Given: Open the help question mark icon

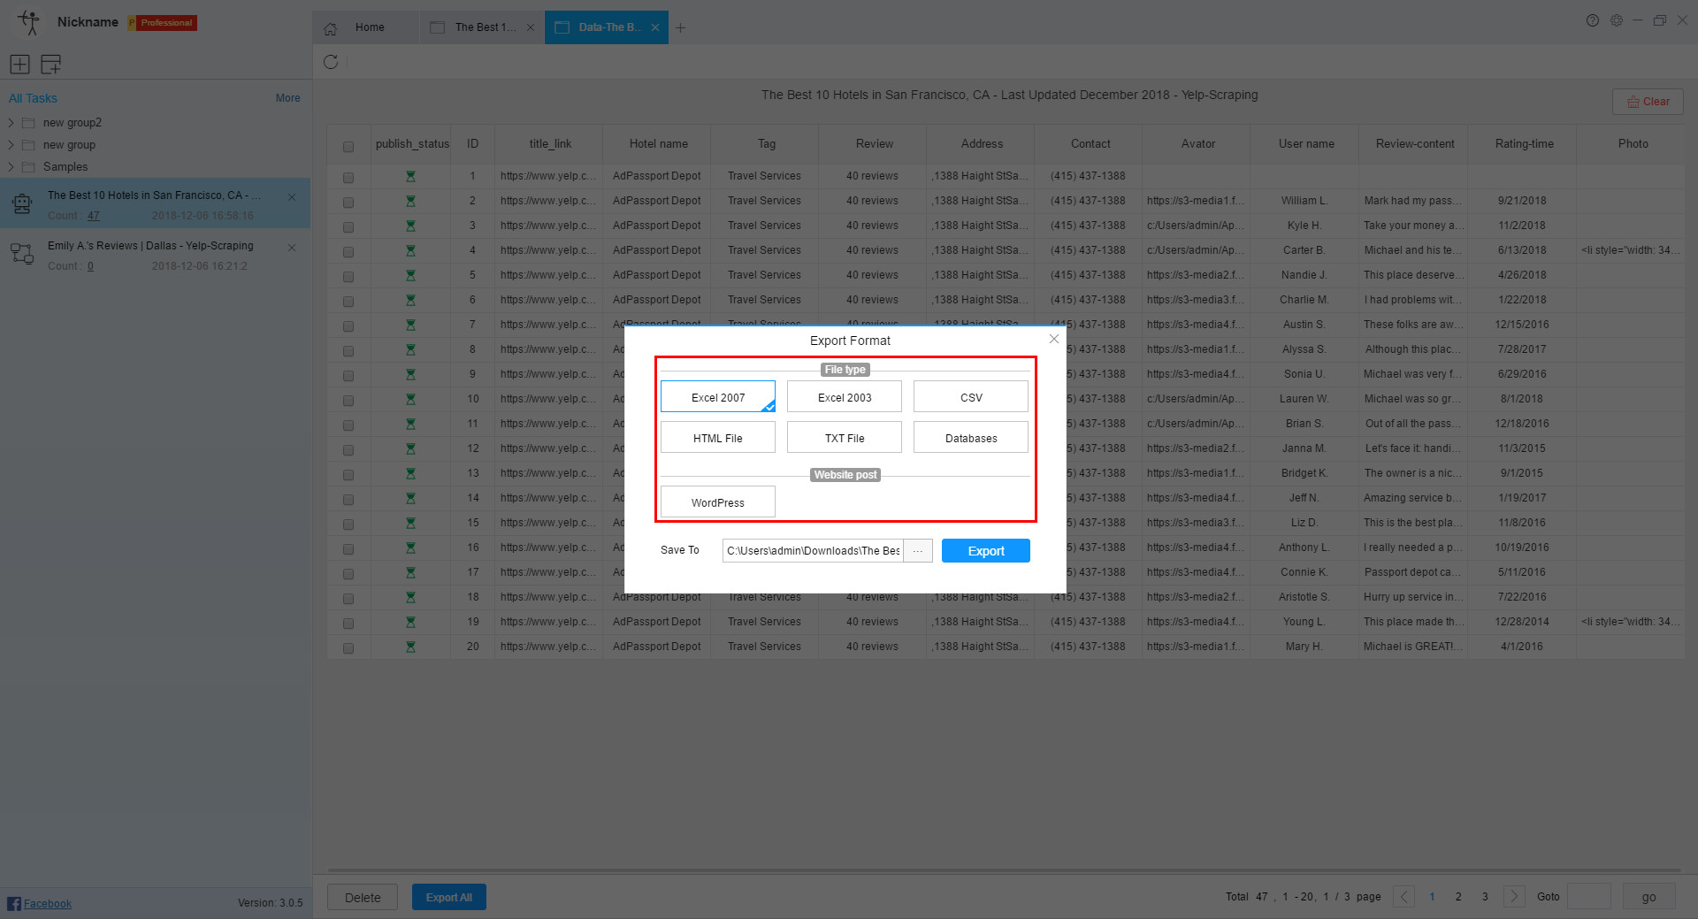Looking at the screenshot, I should [1593, 20].
